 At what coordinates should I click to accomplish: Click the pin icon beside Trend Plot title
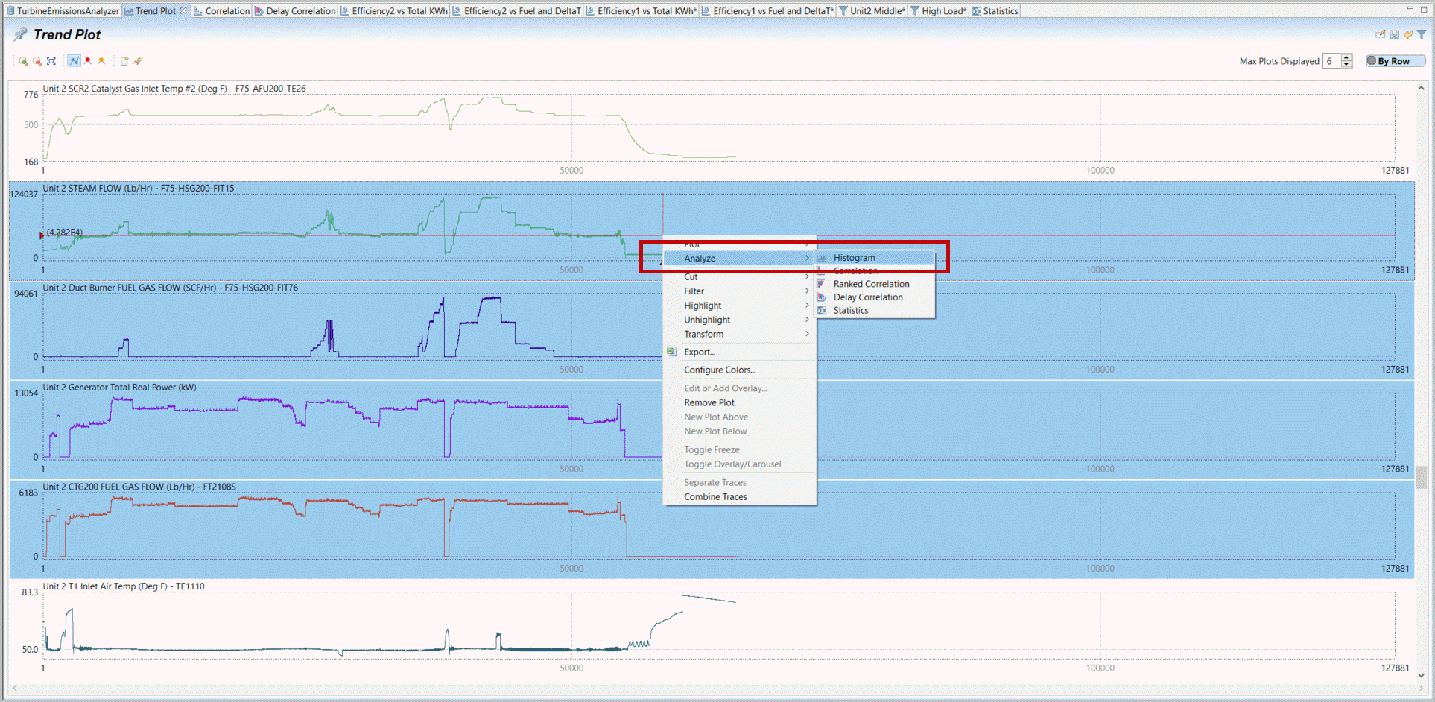pos(20,34)
